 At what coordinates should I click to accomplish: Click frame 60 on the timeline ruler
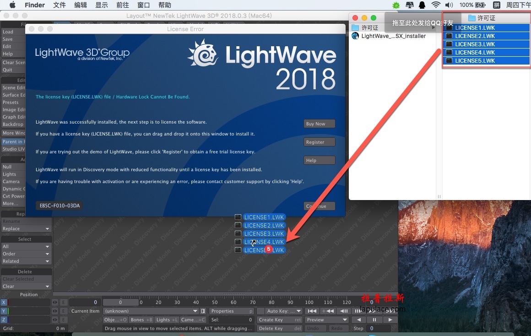pos(233,302)
